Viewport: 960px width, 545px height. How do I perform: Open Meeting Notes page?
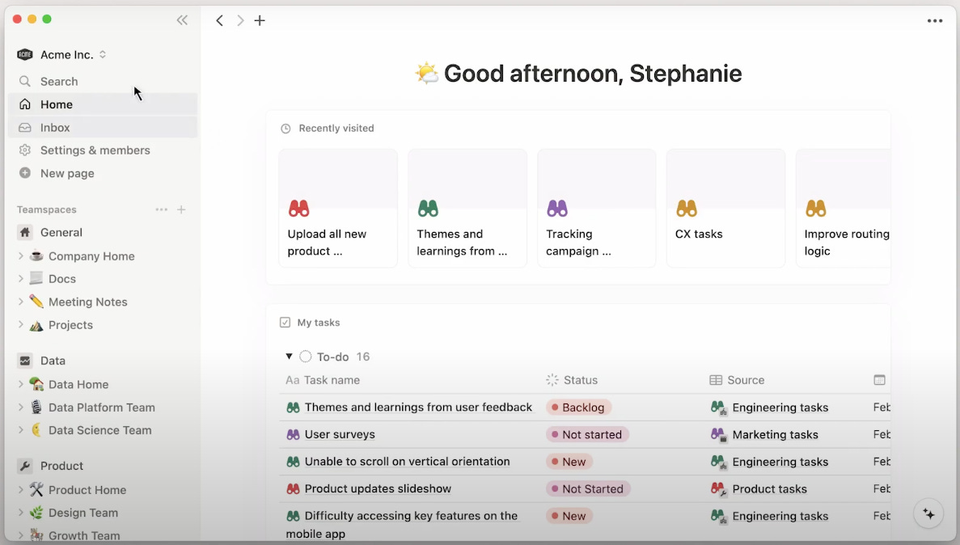(x=87, y=302)
